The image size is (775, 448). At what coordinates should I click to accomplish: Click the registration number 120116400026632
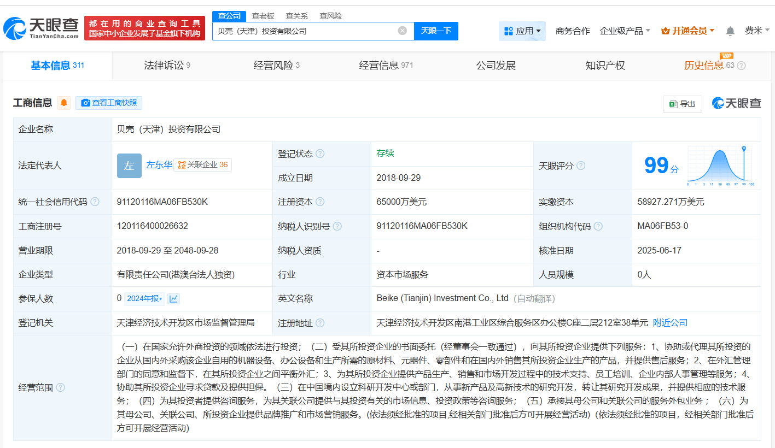click(x=153, y=226)
